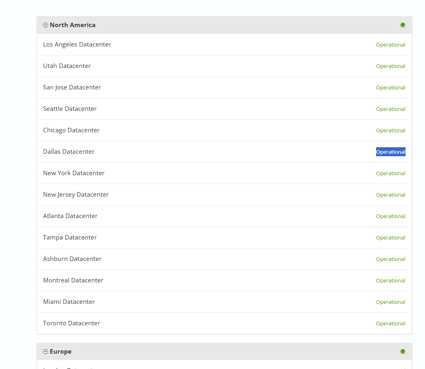Click Miami Operational status

391,302
